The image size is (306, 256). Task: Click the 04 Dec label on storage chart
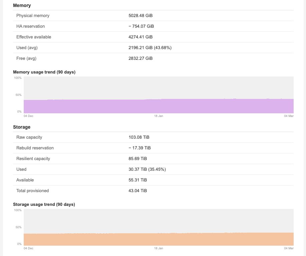28,248
